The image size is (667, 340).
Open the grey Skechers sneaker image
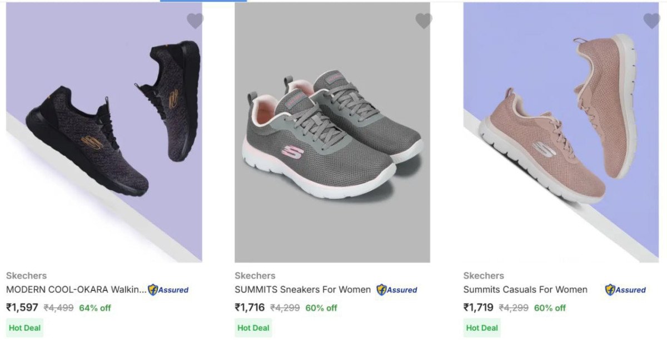tap(332, 132)
